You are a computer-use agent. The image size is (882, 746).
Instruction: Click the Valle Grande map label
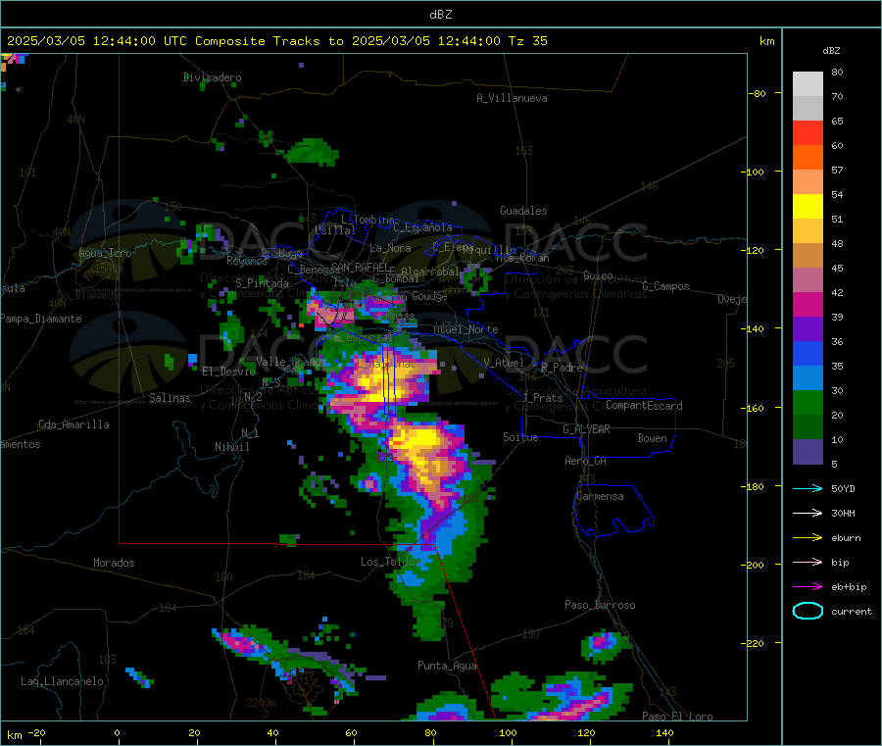click(291, 361)
